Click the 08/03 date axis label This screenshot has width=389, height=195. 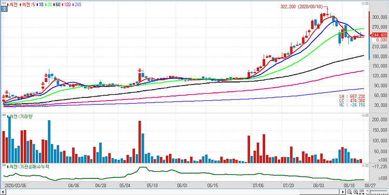point(318,185)
